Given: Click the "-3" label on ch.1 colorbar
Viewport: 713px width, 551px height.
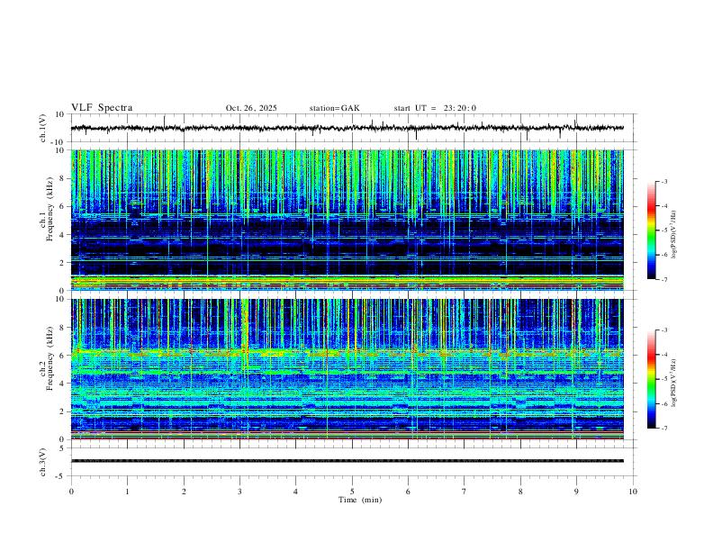Looking at the screenshot, I should [x=663, y=181].
